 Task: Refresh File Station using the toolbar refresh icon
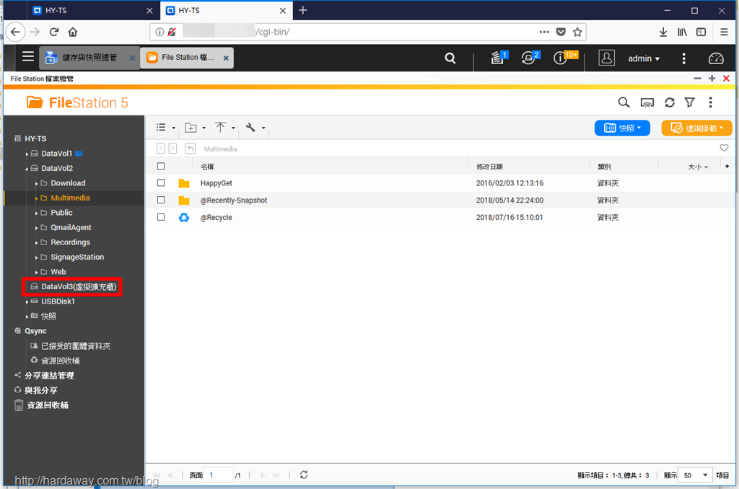pyautogui.click(x=669, y=102)
